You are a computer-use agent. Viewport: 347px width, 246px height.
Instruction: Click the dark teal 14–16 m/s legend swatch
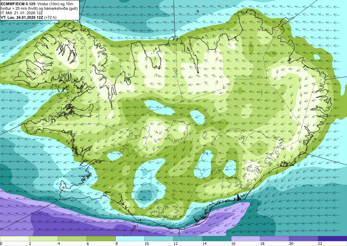click(x=217, y=238)
